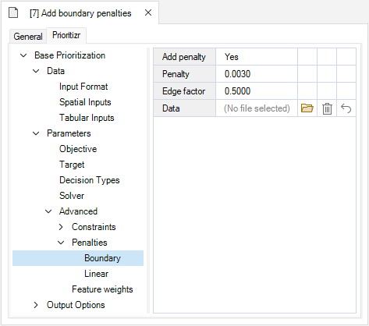This screenshot has height=326, width=369.
Task: Collapse the Parameters node chevron
Action: [36, 133]
